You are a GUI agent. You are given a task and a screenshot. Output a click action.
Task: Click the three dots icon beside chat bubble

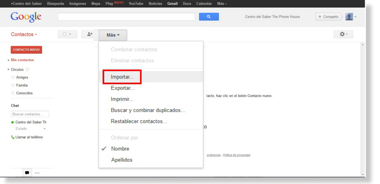click(x=37, y=173)
